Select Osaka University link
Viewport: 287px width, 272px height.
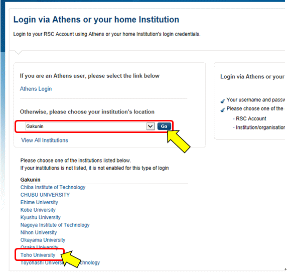(x=39, y=247)
